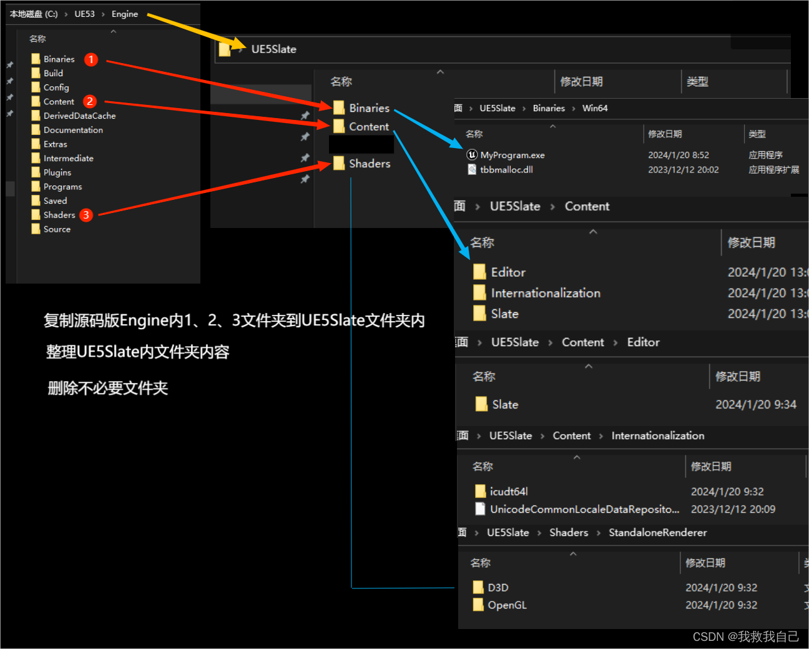
Task: Expand chevron before Internationalization breadcrumb
Action: pos(601,436)
